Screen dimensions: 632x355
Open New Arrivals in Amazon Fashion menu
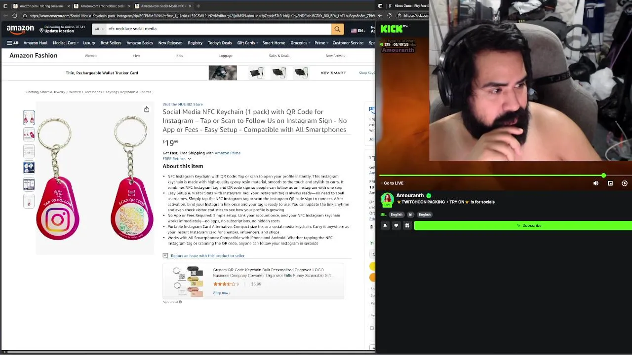point(335,56)
